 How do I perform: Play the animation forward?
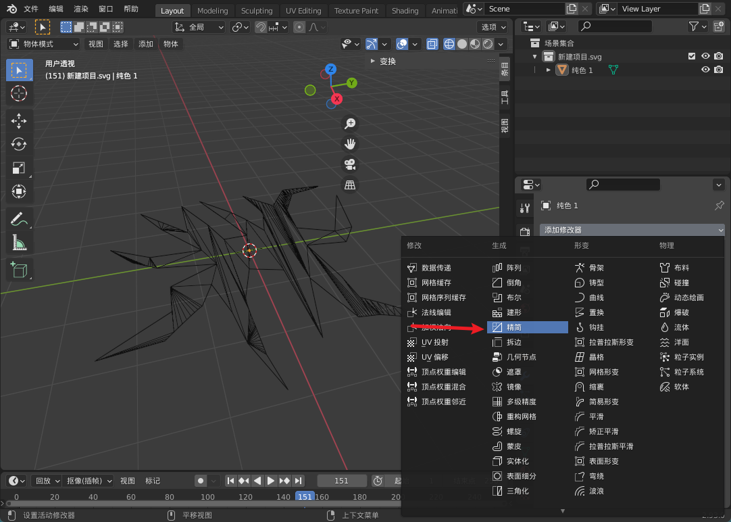point(271,481)
